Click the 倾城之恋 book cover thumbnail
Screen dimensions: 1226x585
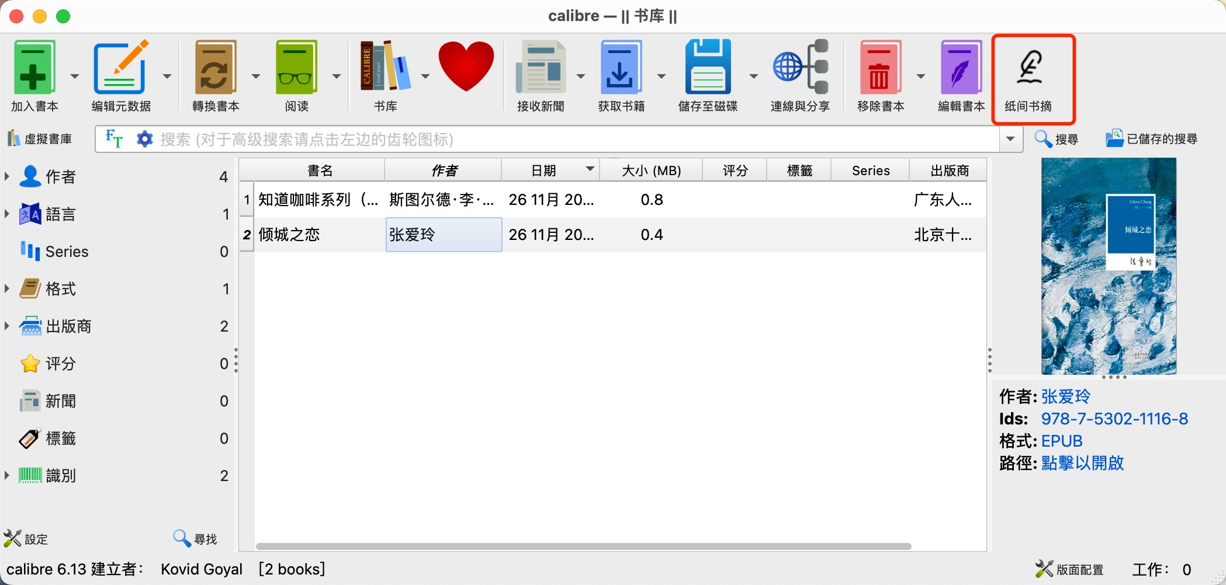click(1109, 266)
